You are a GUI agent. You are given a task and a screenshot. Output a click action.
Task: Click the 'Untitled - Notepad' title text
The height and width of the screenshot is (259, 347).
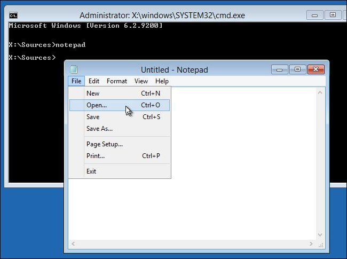tap(175, 70)
